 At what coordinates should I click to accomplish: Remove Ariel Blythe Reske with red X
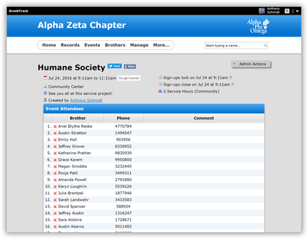pyautogui.click(x=55, y=126)
